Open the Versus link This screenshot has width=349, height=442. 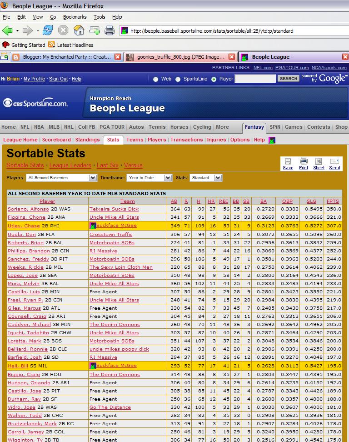click(133, 166)
